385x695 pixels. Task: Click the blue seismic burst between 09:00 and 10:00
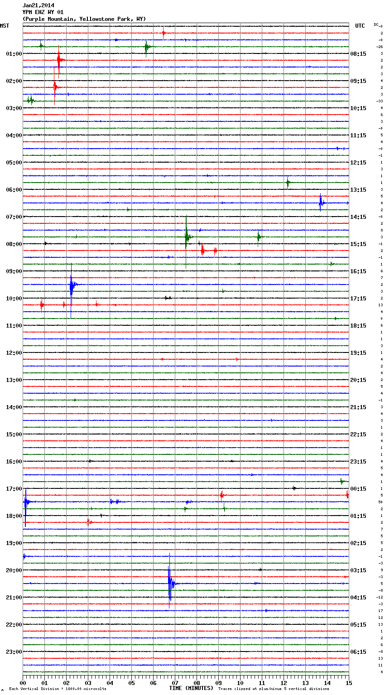(x=72, y=285)
